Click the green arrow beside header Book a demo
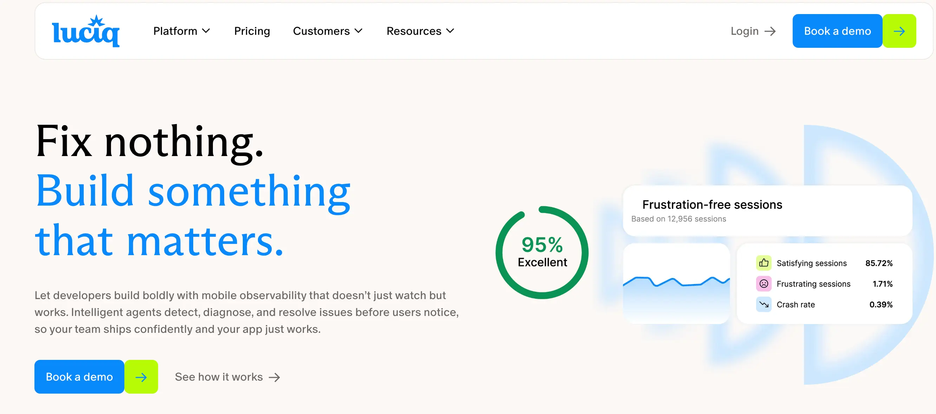The width and height of the screenshot is (936, 414). [899, 31]
